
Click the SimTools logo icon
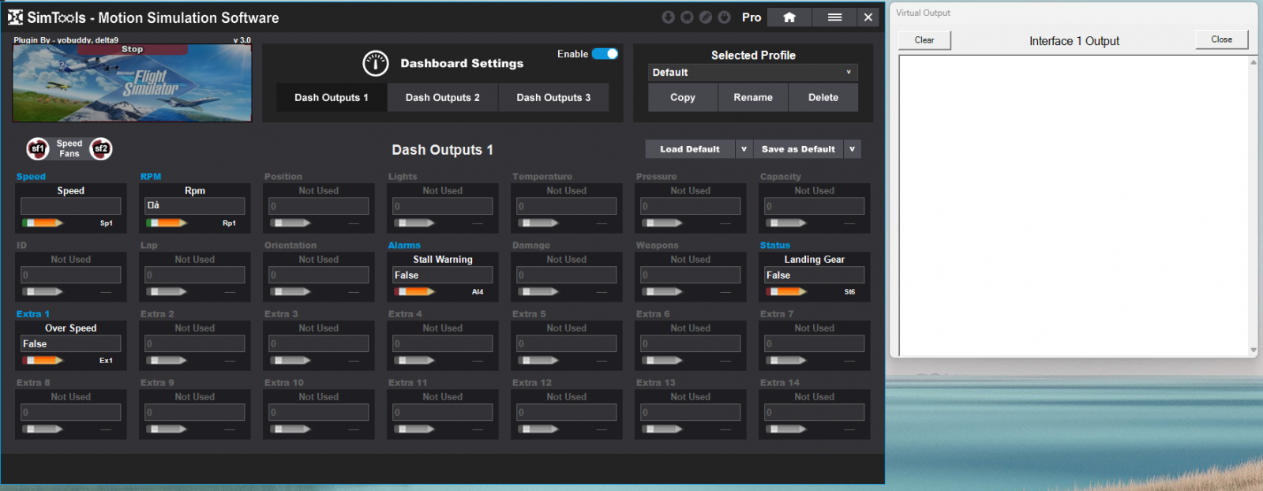(15, 17)
